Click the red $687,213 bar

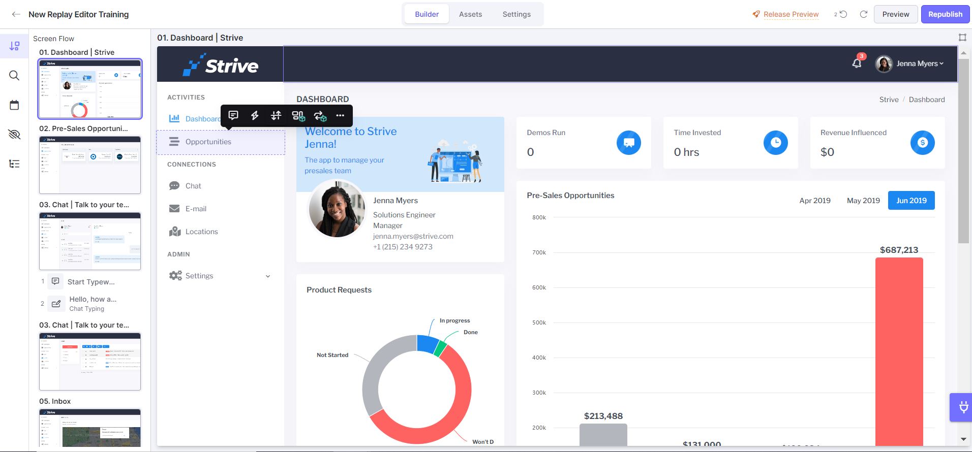coord(899,351)
